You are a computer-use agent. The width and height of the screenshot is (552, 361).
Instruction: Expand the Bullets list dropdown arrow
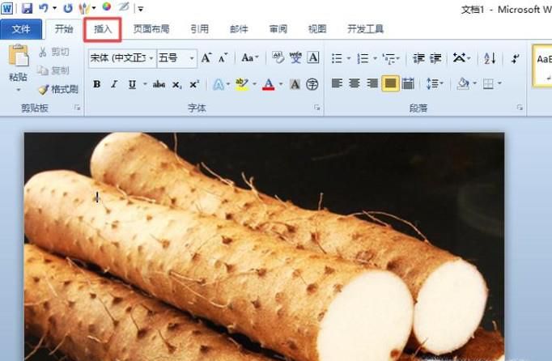pos(349,58)
